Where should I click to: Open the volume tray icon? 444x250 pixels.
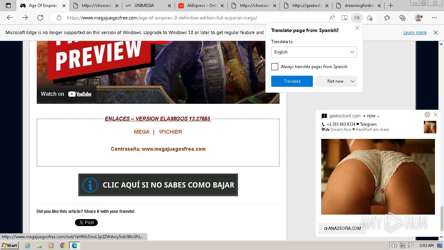(394, 245)
